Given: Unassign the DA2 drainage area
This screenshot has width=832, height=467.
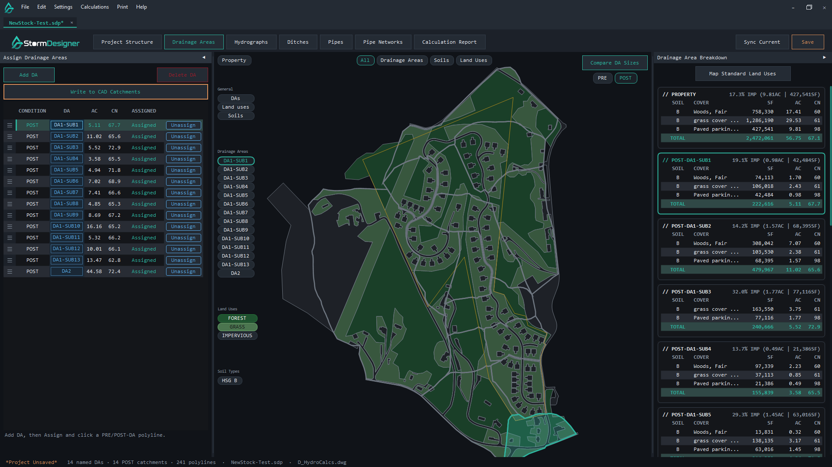Looking at the screenshot, I should click(183, 271).
